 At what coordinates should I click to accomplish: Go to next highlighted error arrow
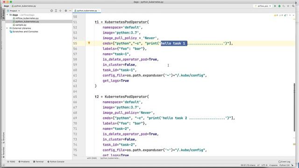coord(293,15)
